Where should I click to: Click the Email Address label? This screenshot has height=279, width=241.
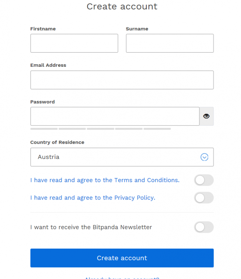pos(48,65)
